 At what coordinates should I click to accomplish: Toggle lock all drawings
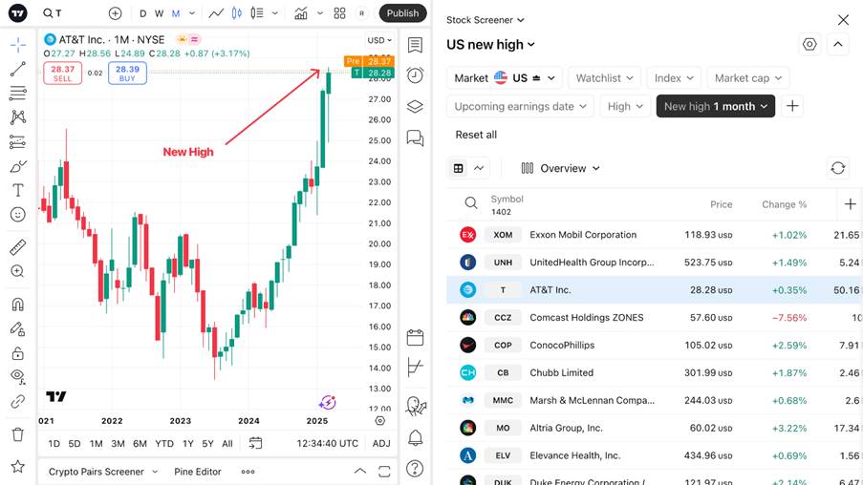point(17,353)
